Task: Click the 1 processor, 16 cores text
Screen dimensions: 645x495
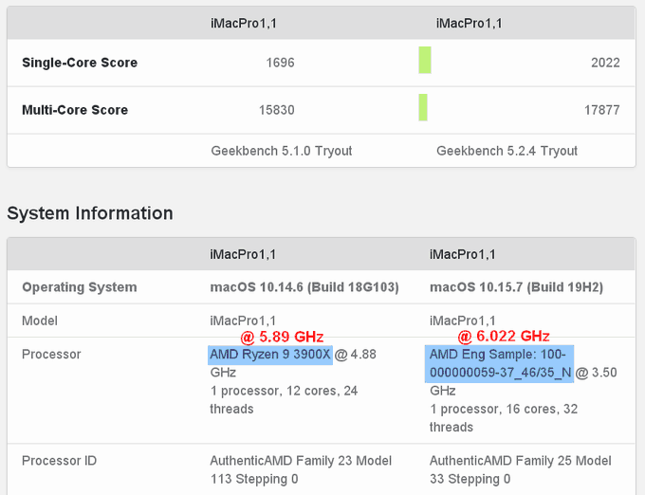Action: coord(504,418)
